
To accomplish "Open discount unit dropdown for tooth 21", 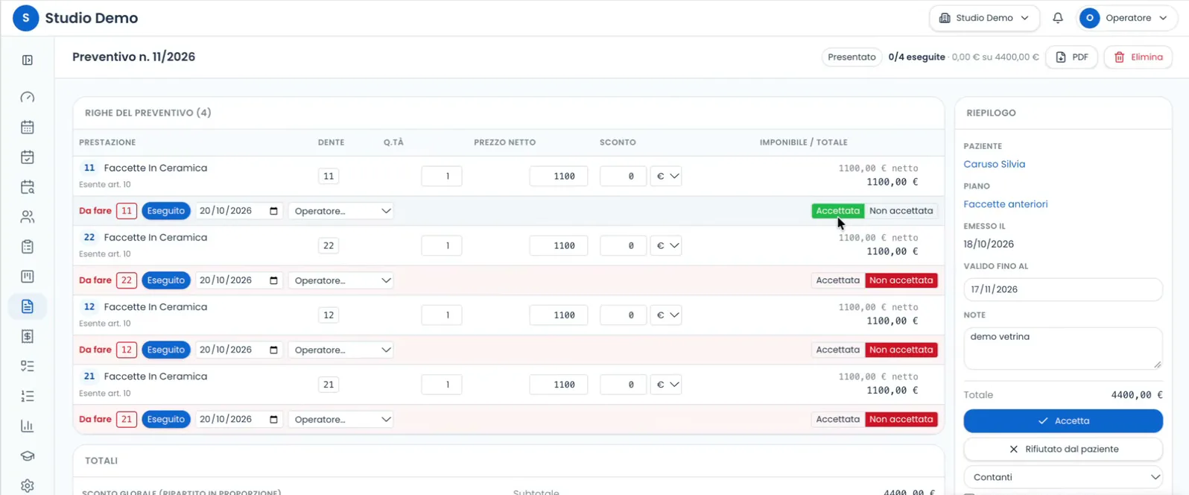I will (666, 385).
